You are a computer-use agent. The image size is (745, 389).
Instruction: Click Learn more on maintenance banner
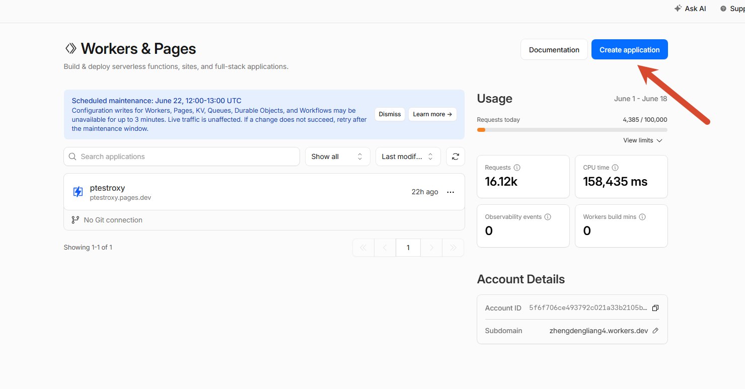point(433,114)
